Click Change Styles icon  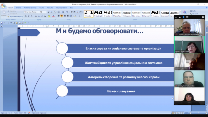185,12
